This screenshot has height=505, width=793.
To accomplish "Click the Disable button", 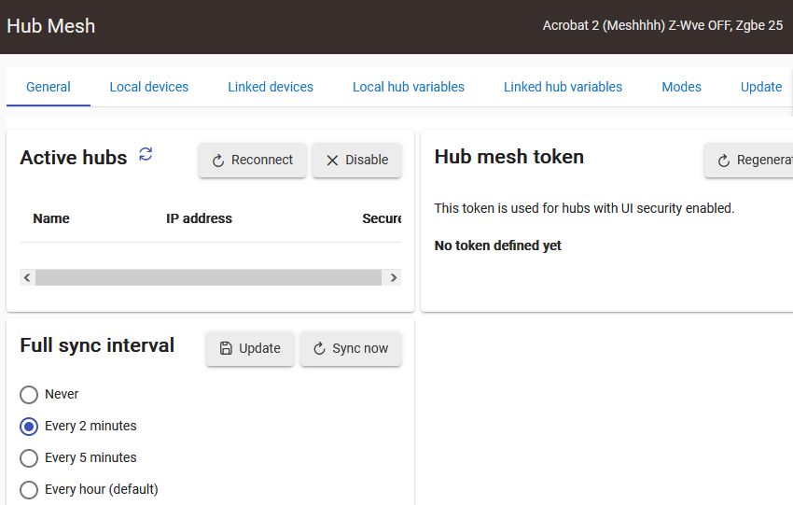I will pyautogui.click(x=356, y=160).
